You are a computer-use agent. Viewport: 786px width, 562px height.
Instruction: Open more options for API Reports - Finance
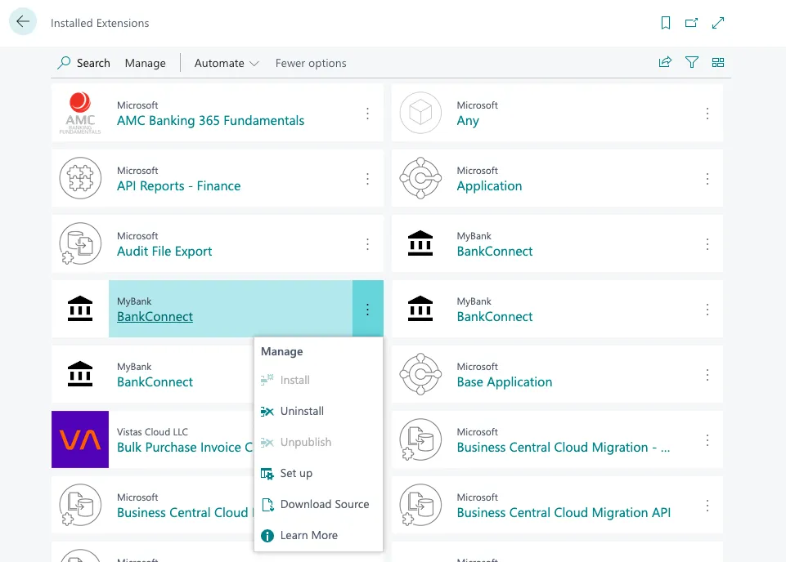tap(367, 179)
